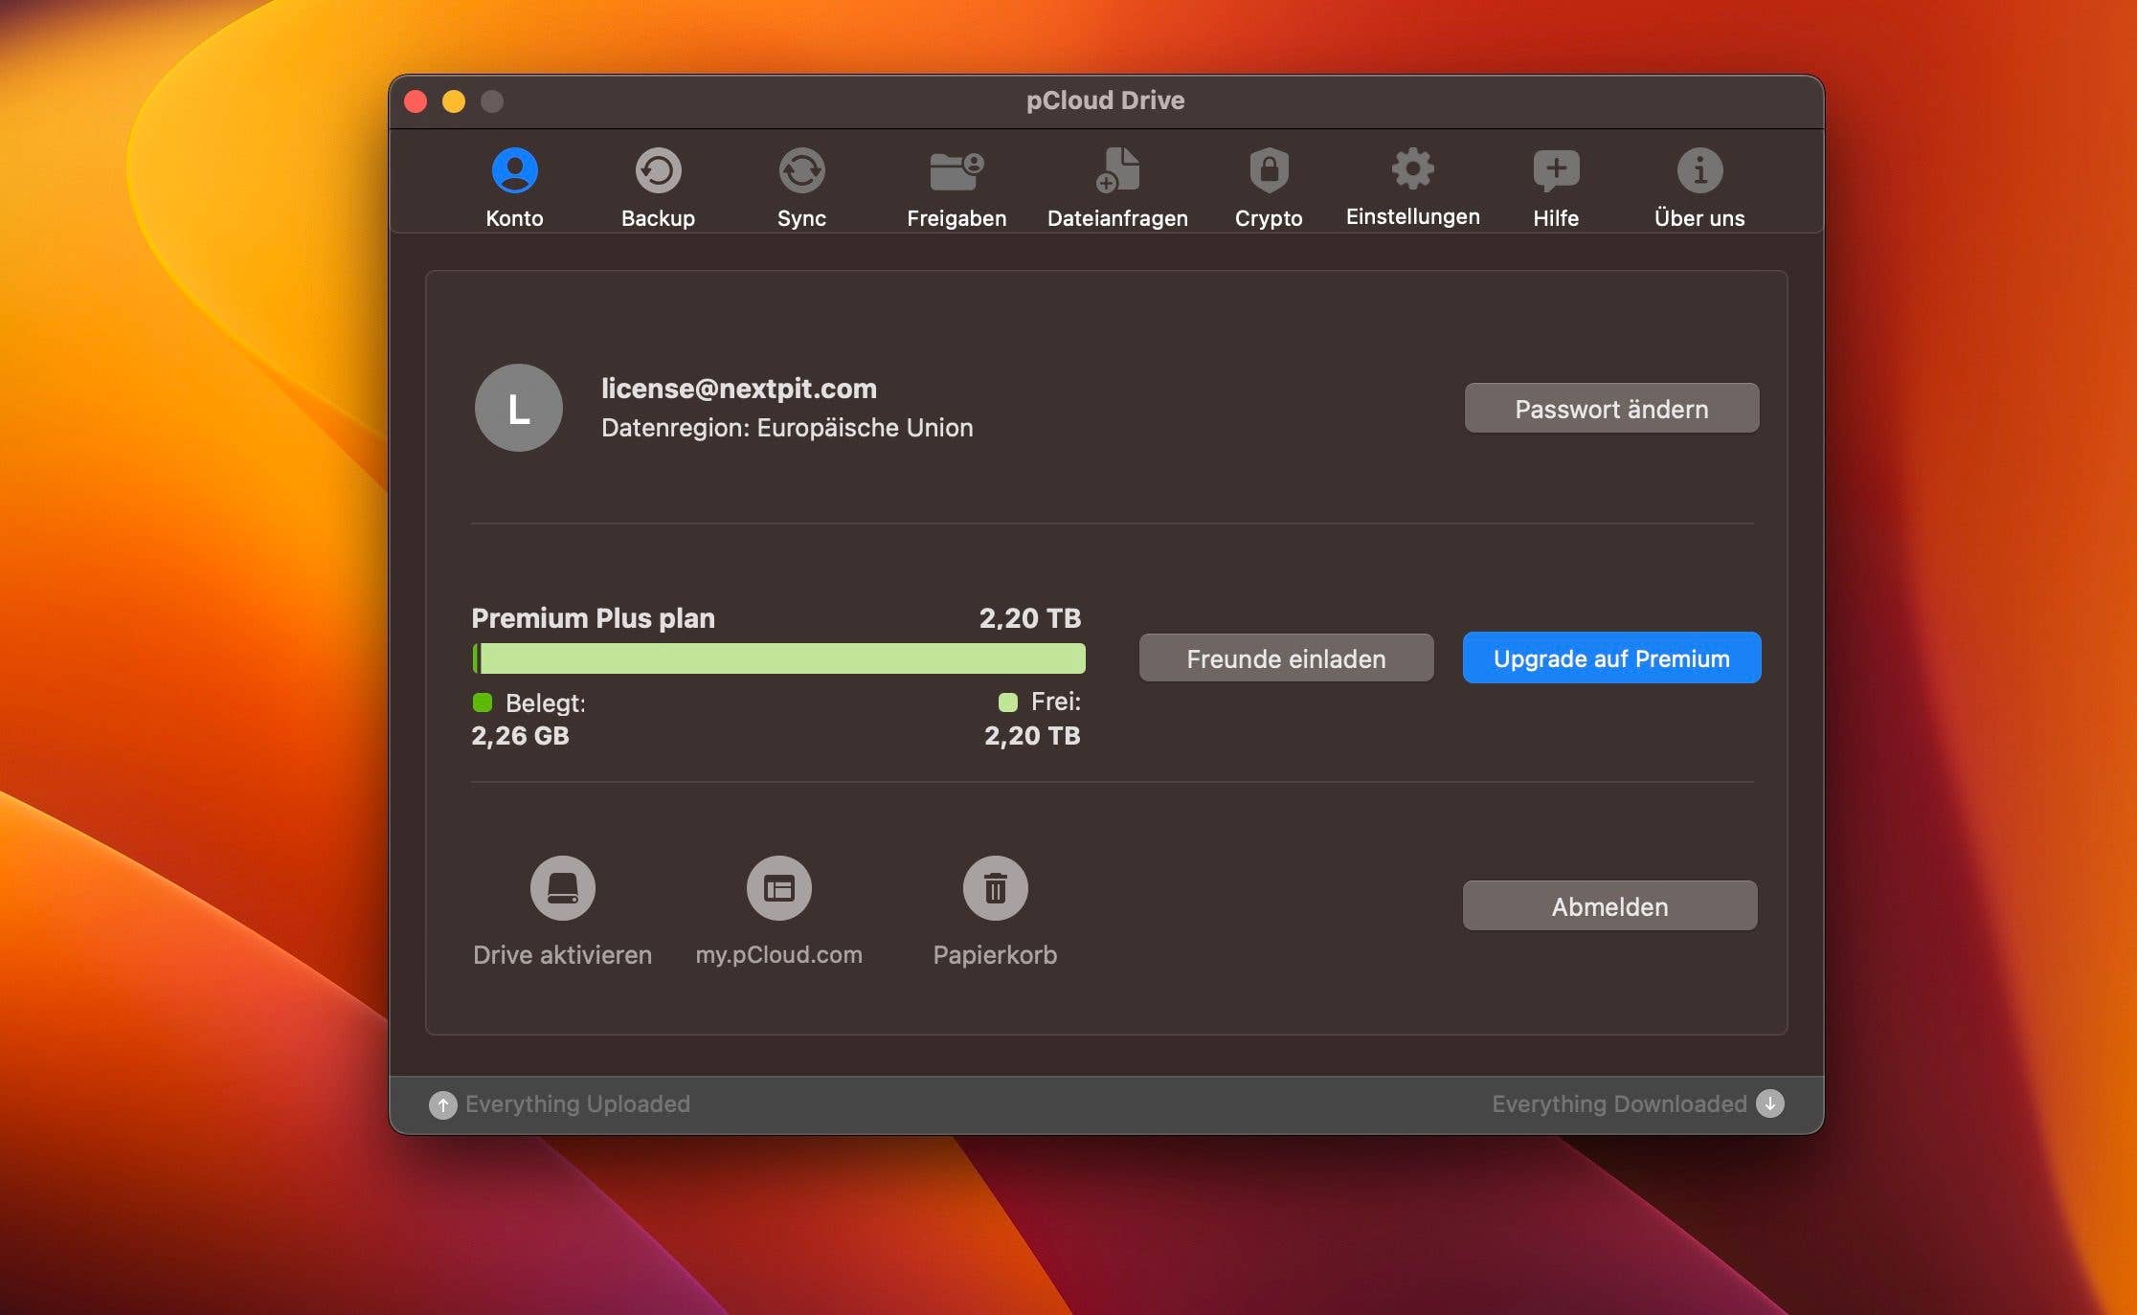Click the Upgrade auf Premium button
2137x1315 pixels.
point(1611,657)
